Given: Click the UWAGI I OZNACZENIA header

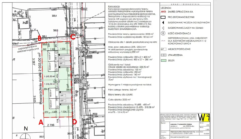Looking at the screenshot, I should coord(185,4).
